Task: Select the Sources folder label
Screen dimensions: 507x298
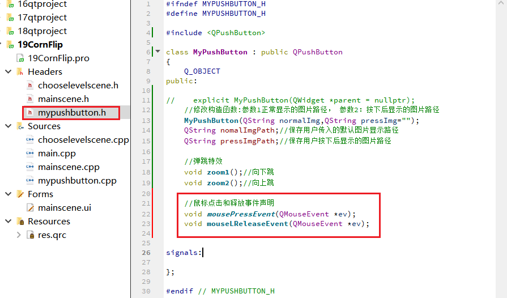Action: [x=44, y=126]
